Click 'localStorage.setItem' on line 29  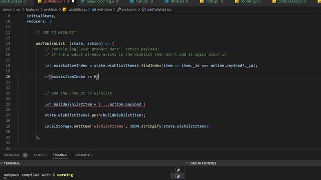click(67, 126)
